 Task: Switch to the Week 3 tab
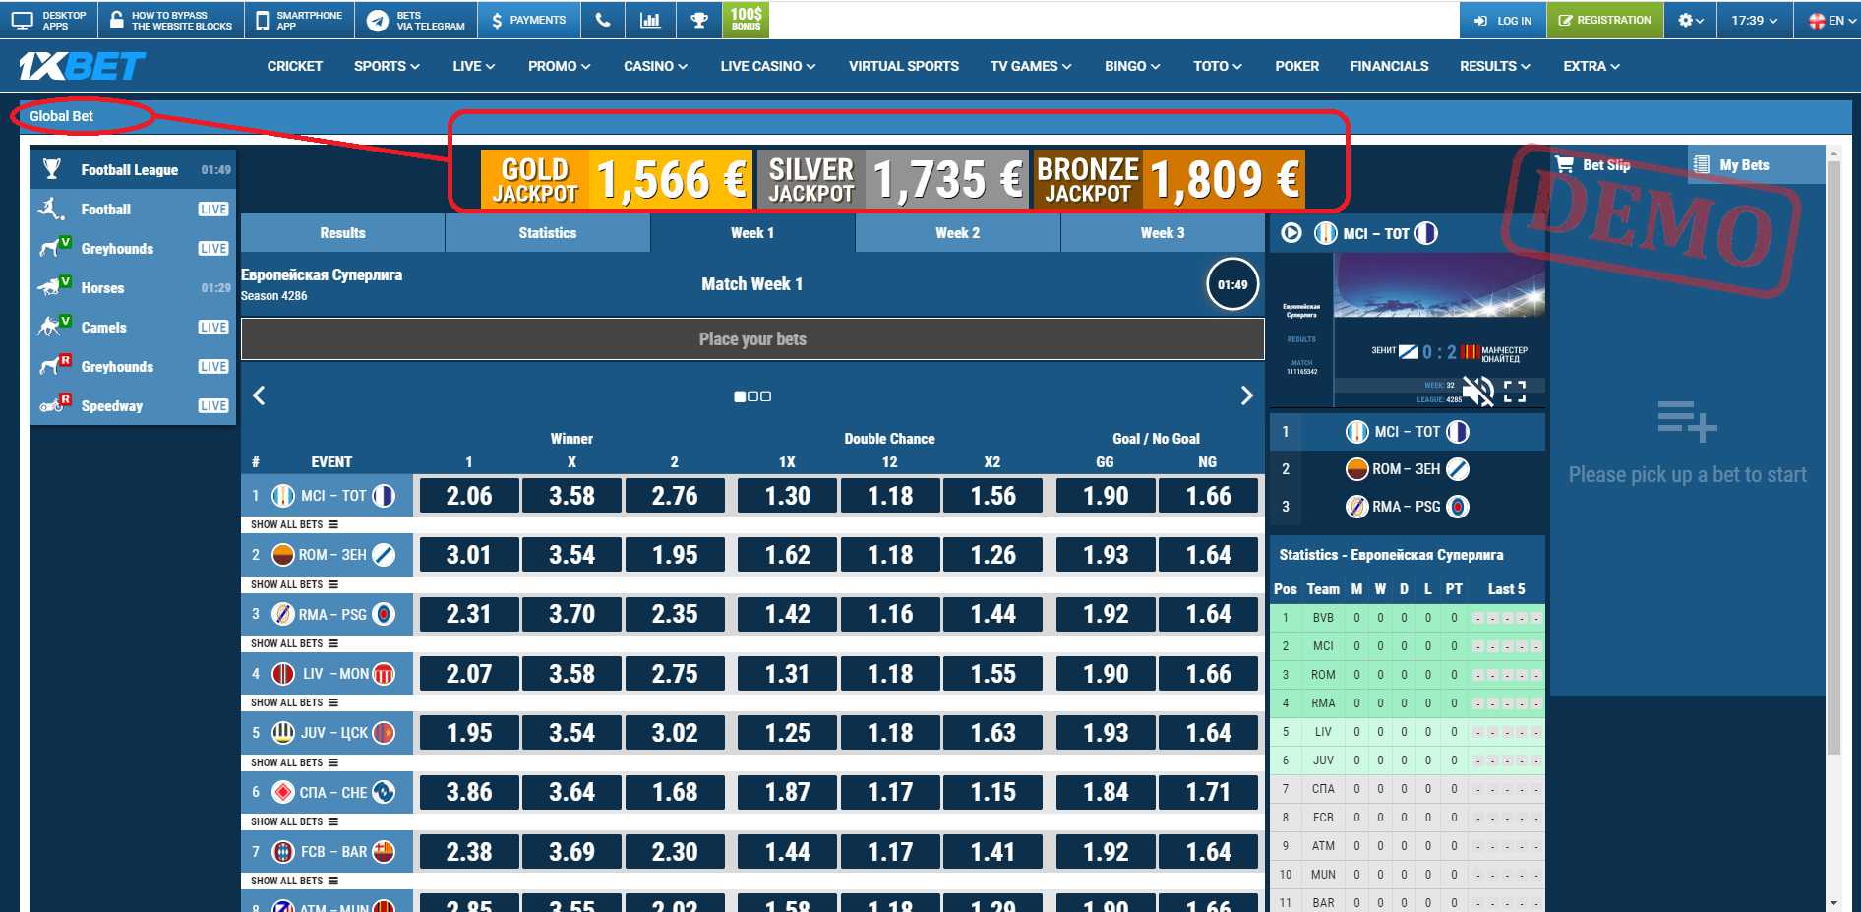[x=1163, y=233]
